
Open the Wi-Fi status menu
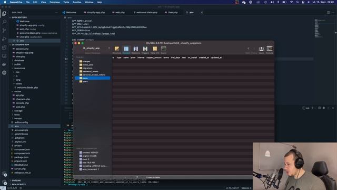point(291,2)
